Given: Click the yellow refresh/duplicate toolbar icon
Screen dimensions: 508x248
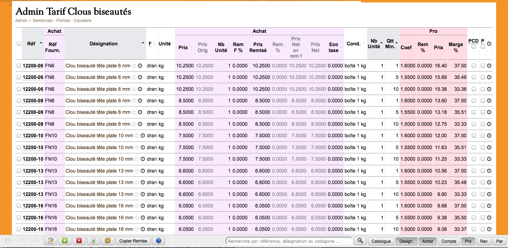Looking at the screenshot, I should (108, 241).
